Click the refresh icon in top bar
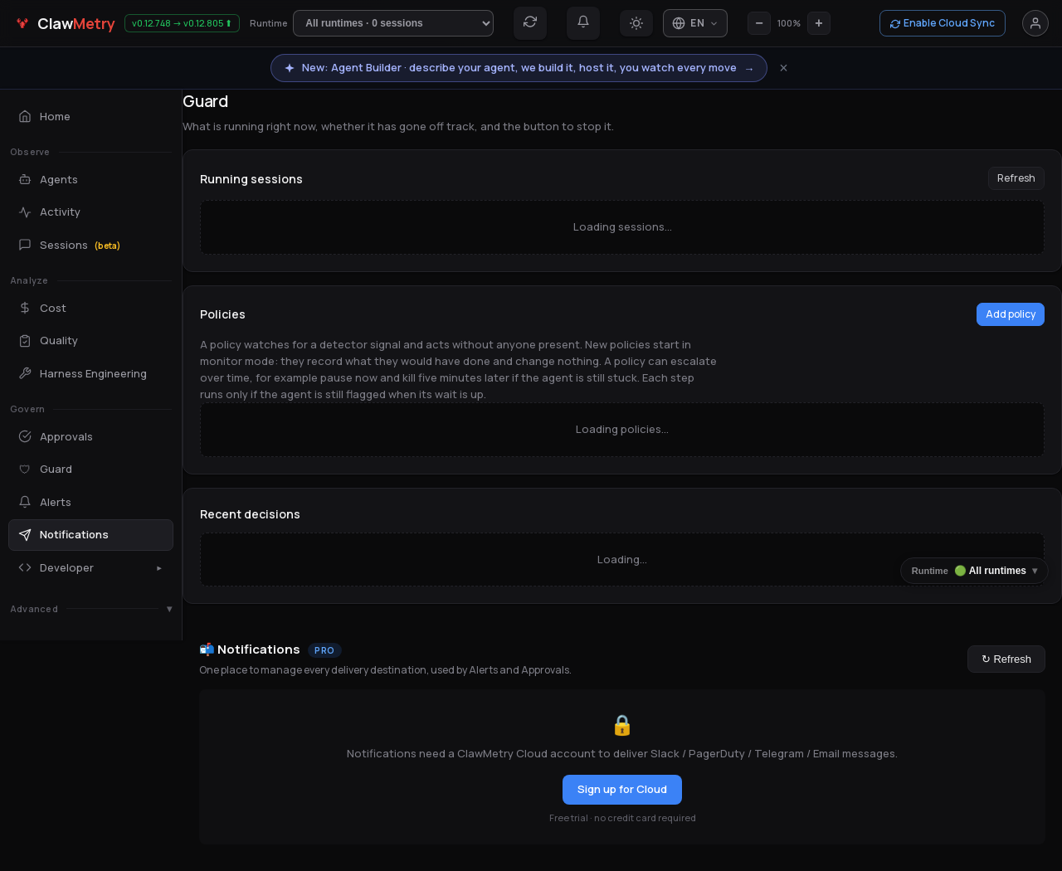1062x871 pixels. pos(530,22)
